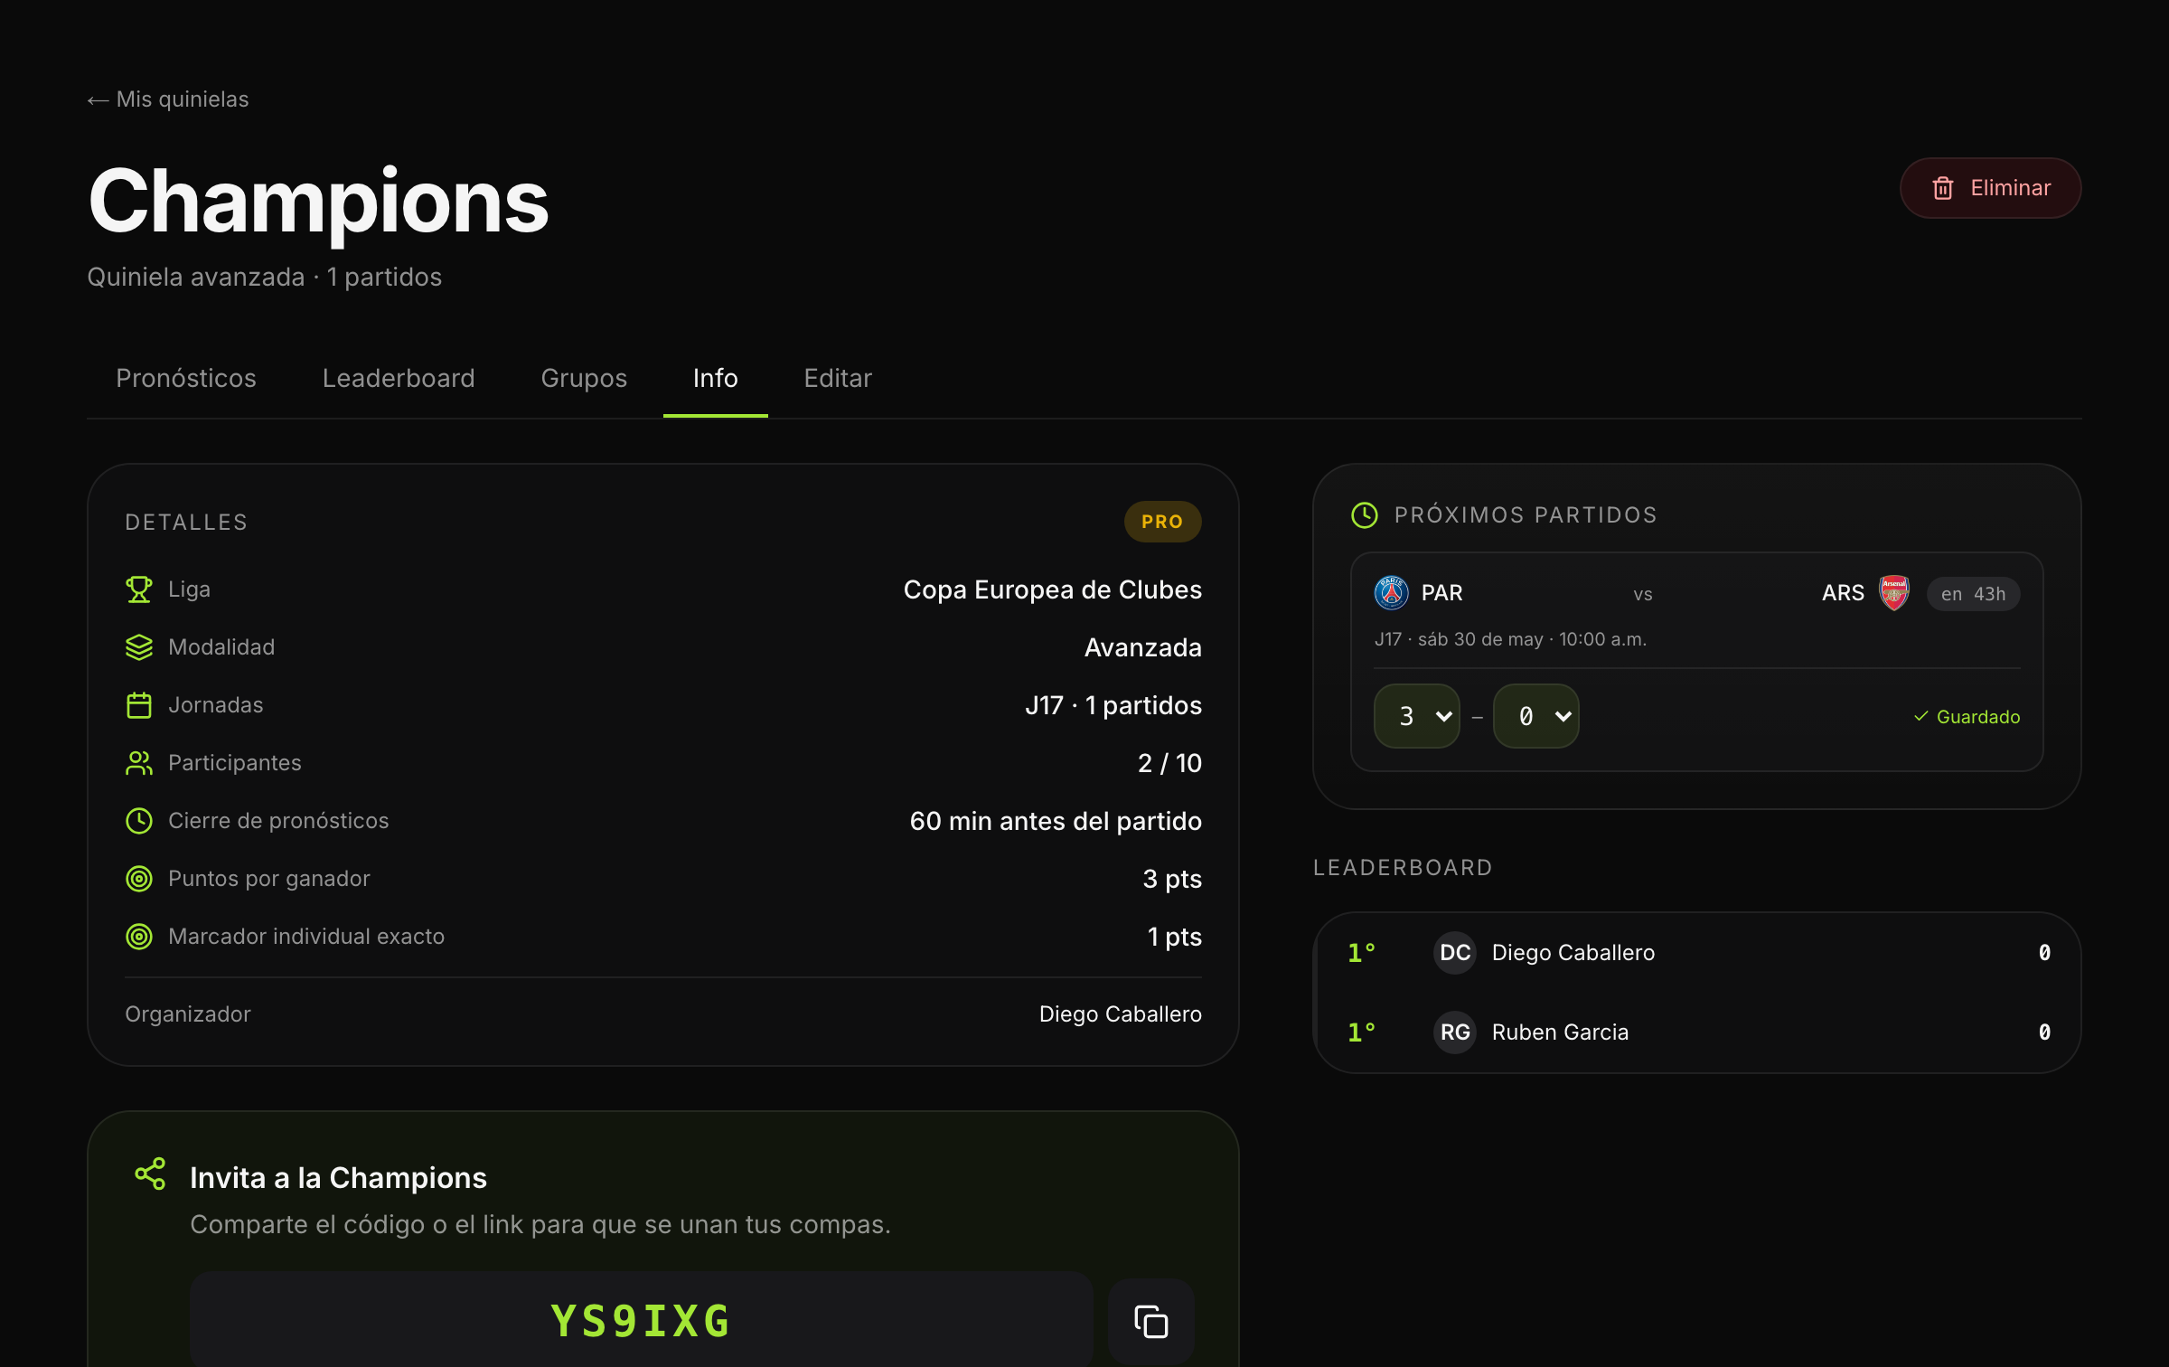Click the target icon beside Puntos por ganador
This screenshot has height=1367, width=2169.
click(x=139, y=879)
